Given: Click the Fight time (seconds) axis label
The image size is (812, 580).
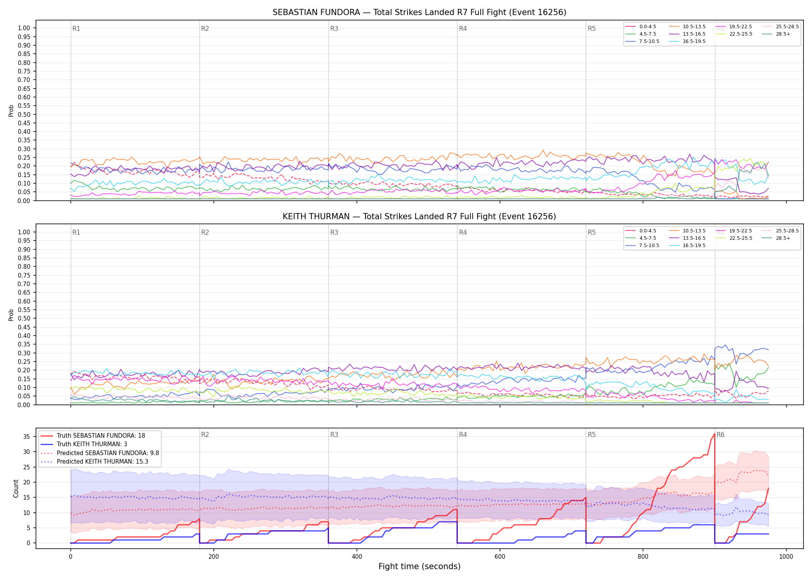Looking at the screenshot, I should pyautogui.click(x=420, y=566).
